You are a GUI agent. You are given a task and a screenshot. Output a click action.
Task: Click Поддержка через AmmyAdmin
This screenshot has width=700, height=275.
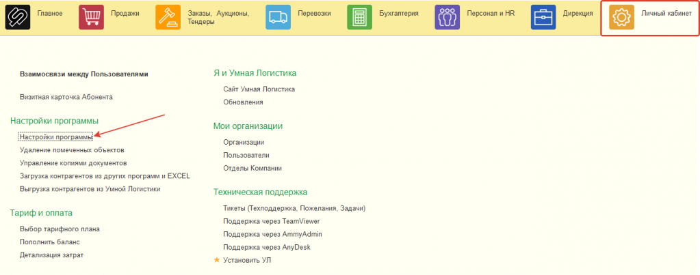tap(272, 234)
